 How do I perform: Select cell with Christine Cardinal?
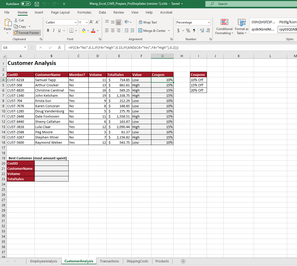[x=51, y=90]
